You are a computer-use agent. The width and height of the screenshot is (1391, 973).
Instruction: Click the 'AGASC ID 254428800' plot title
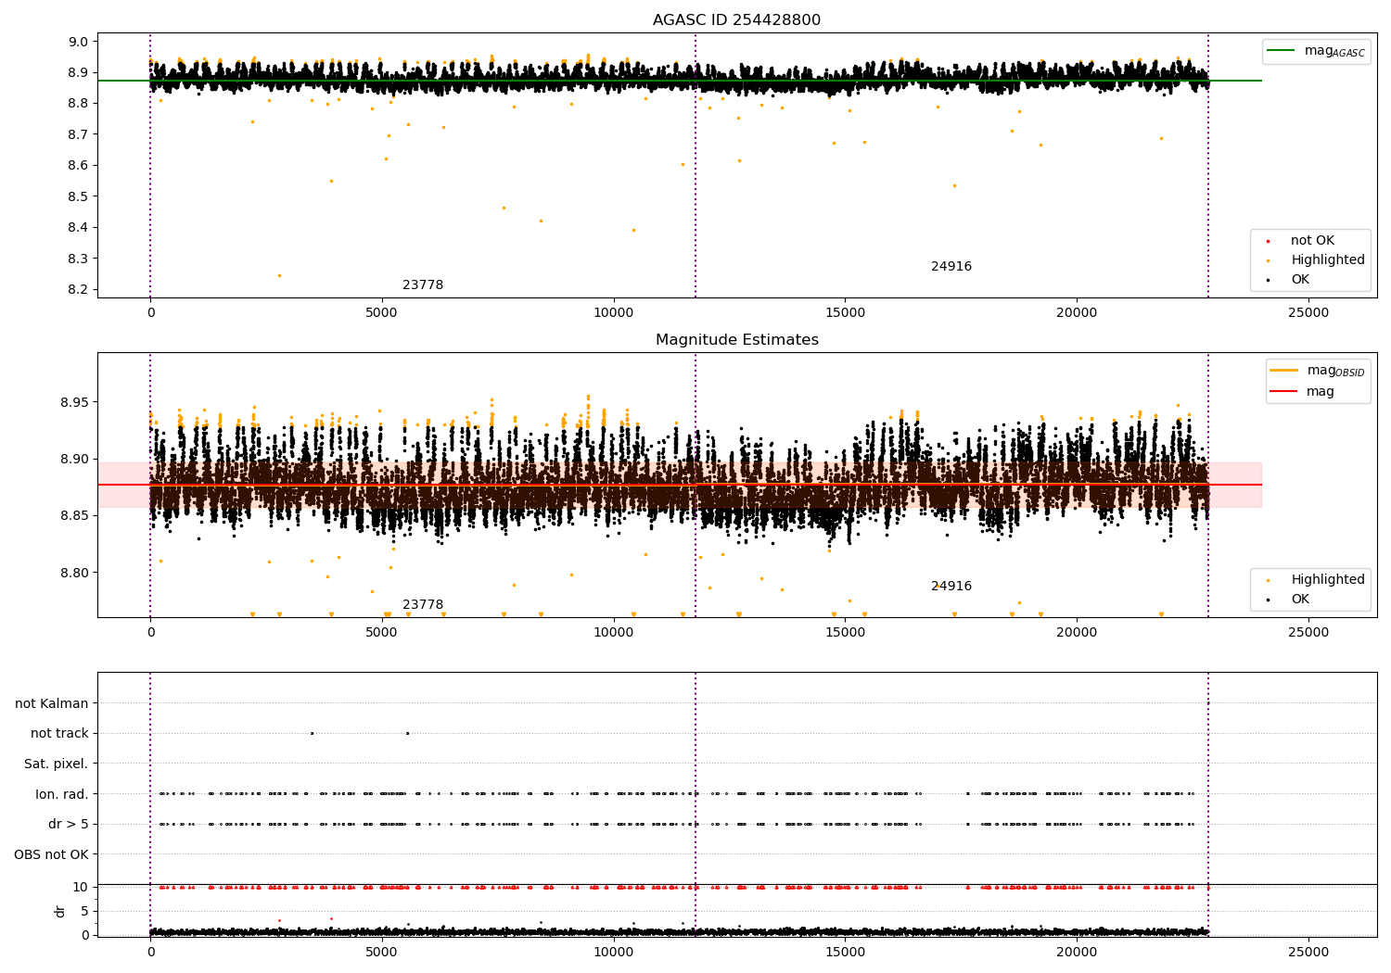tap(736, 20)
